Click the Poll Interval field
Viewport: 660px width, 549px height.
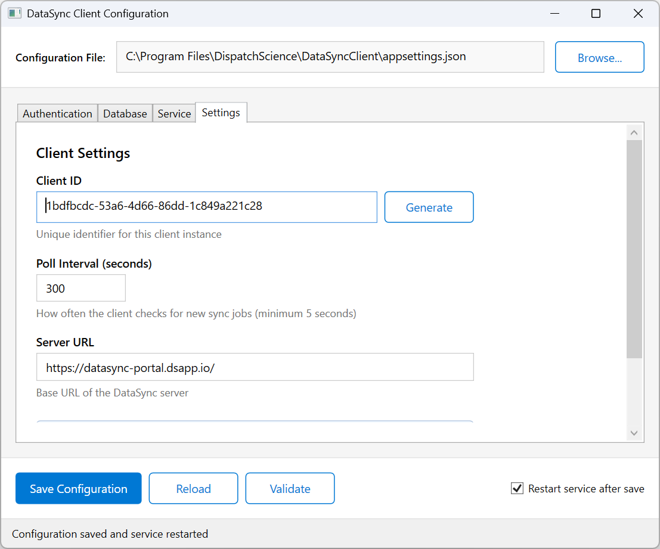(80, 288)
